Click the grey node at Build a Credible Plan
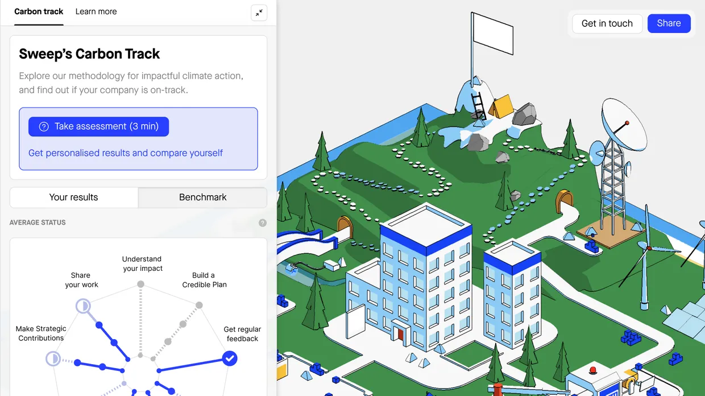This screenshot has height=396, width=705. coord(199,306)
